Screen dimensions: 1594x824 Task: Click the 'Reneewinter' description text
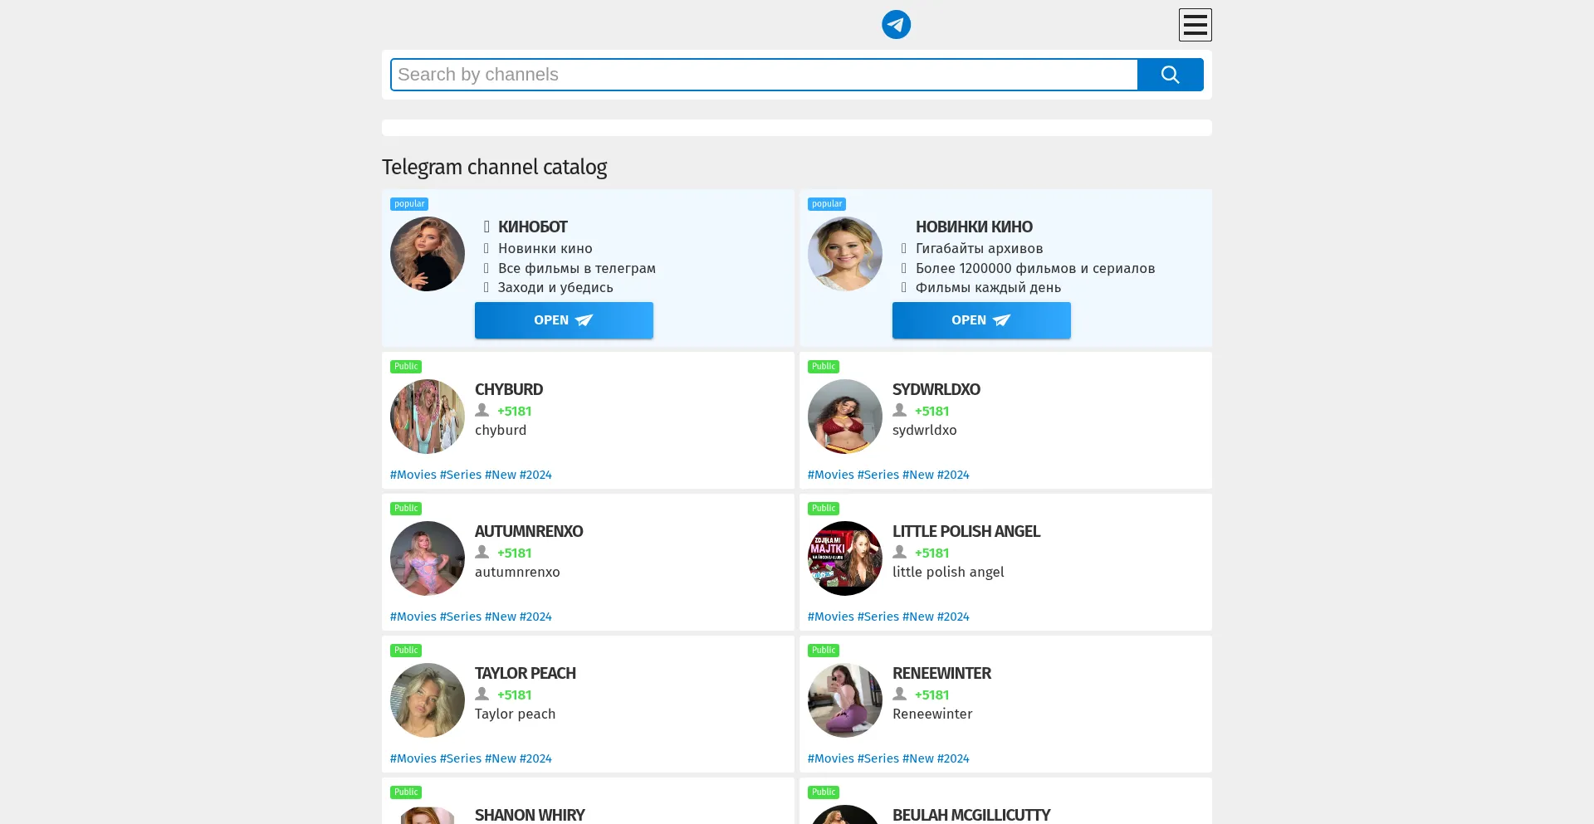click(x=932, y=714)
